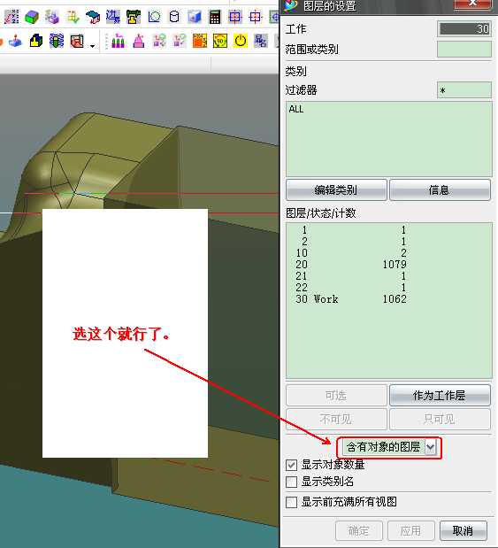
Task: Click the orange dotted square icon
Action: click(x=200, y=42)
